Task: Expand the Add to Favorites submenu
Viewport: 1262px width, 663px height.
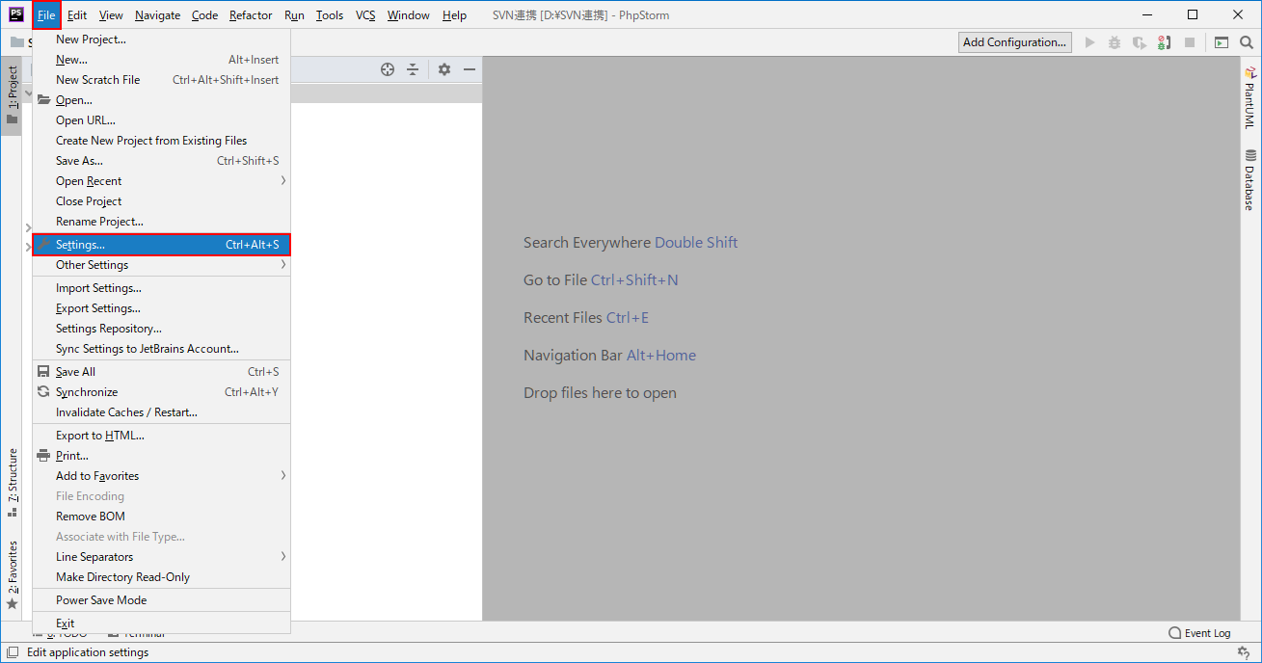Action: point(161,476)
